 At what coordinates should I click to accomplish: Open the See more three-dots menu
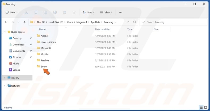(120, 12)
